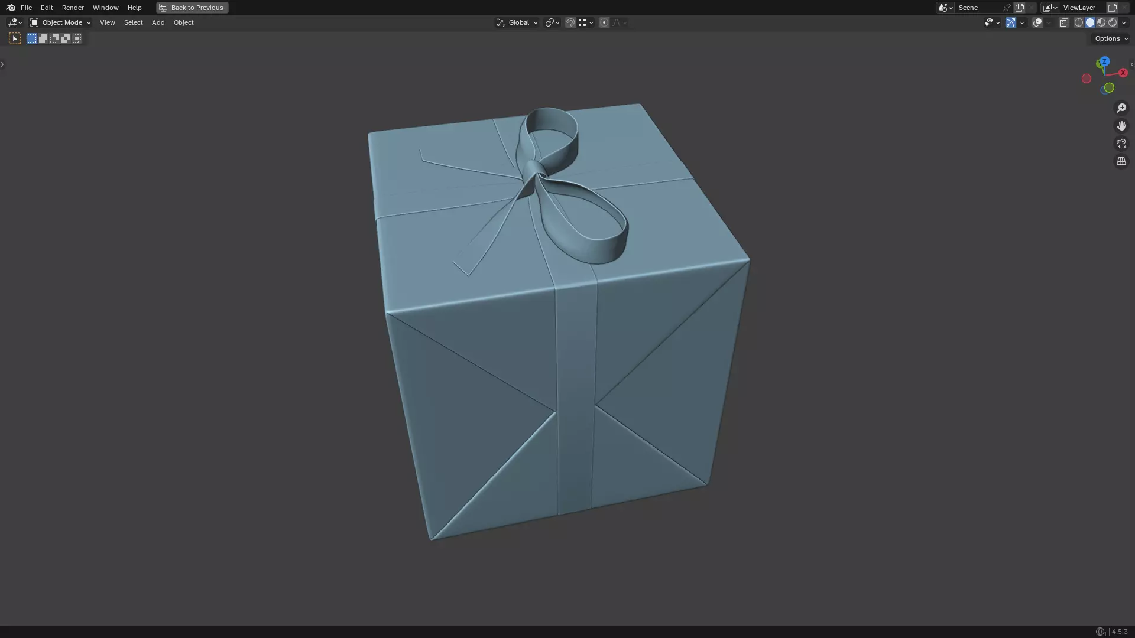Viewport: 1135px width, 638px height.
Task: Expand the Options dropdown
Action: [1111, 38]
